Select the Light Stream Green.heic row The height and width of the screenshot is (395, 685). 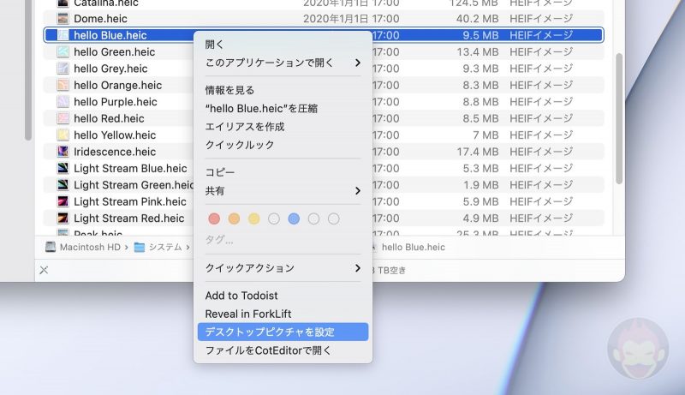tap(324, 185)
